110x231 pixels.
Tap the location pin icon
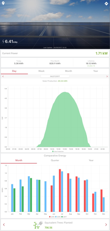tap(3, 3)
